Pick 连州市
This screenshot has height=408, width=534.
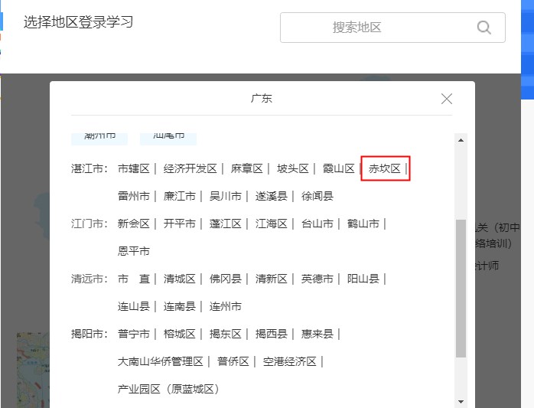226,306
